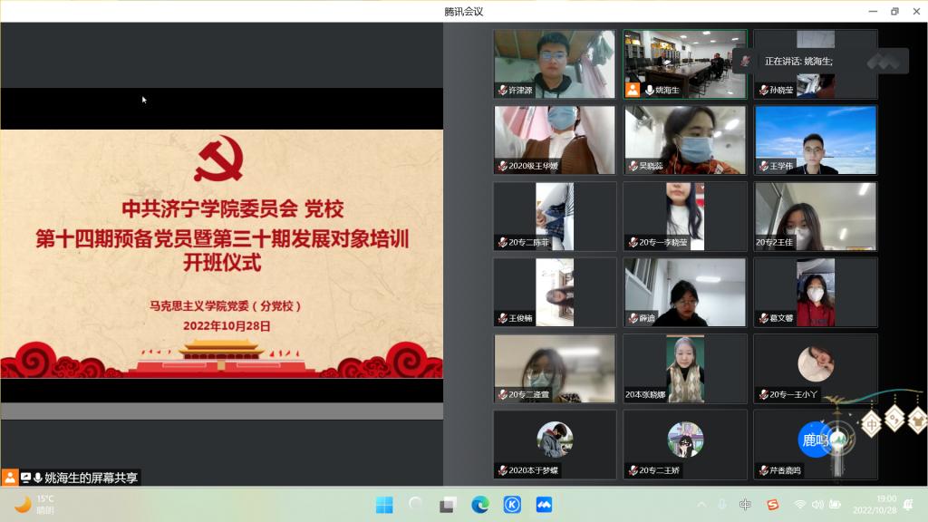928x522 pixels.
Task: Select 王学伟's video thumbnail
Action: pos(816,140)
